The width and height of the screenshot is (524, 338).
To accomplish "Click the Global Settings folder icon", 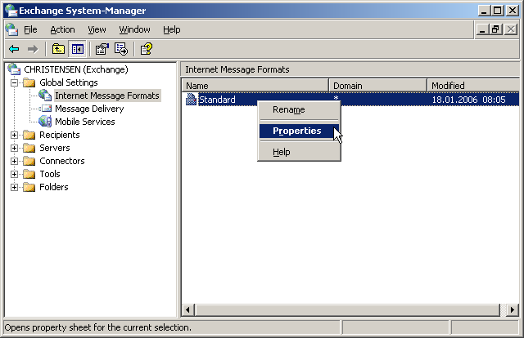I will (29, 82).
